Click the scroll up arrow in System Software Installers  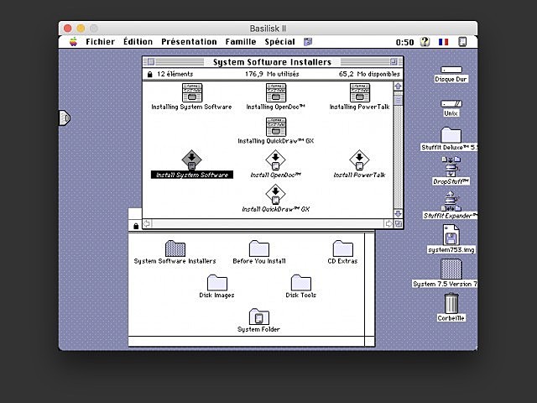tap(398, 86)
